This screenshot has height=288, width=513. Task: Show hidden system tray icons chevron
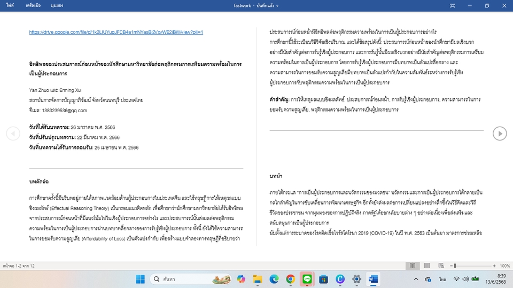416,279
